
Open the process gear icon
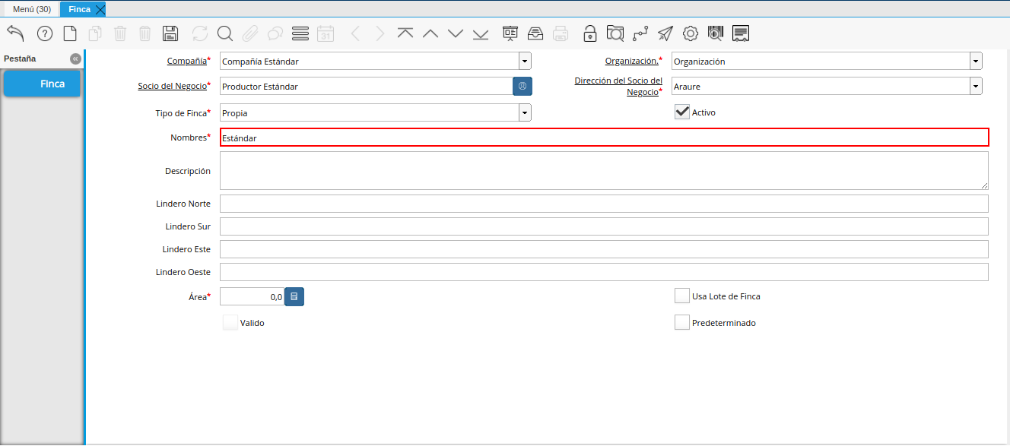pos(690,33)
